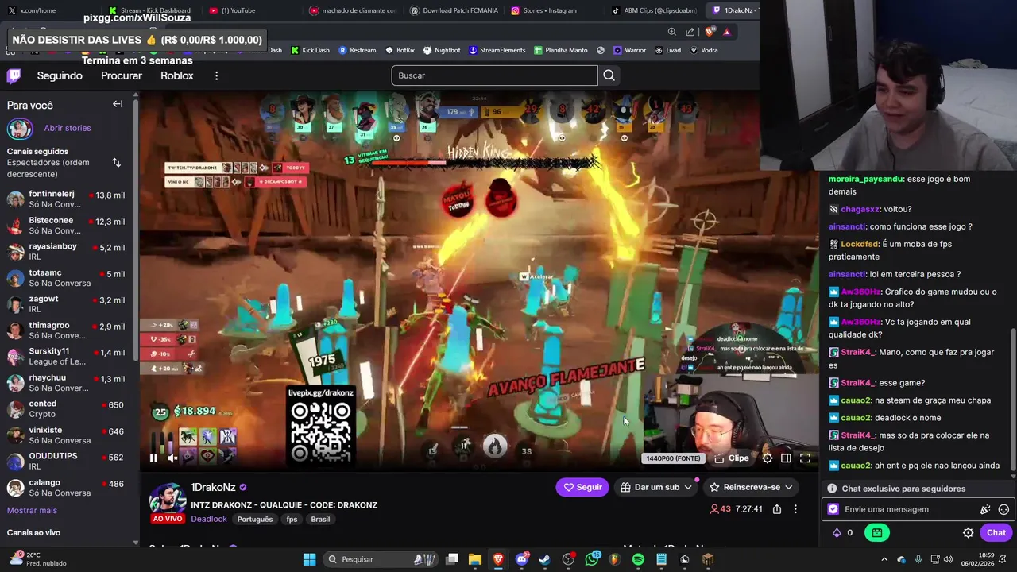Open Restream bookmark
Screen dimensions: 1017x572
[x=358, y=50]
